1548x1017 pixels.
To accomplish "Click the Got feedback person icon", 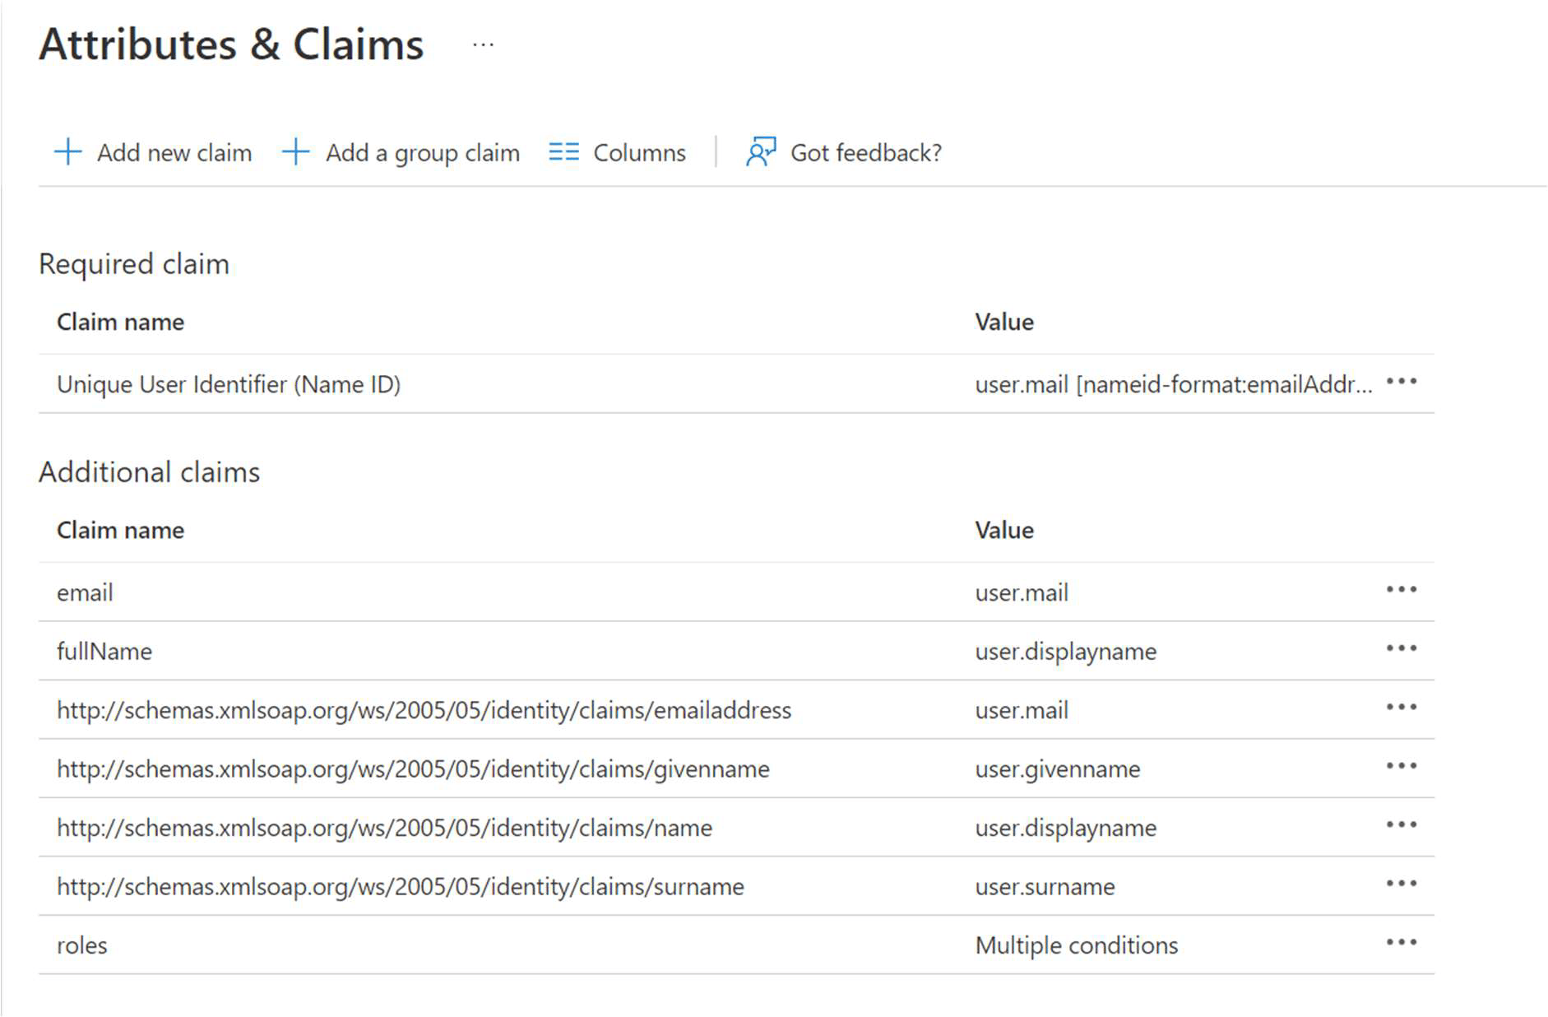I will pyautogui.click(x=760, y=152).
